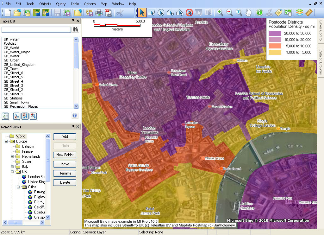Click the 20,000 to 50,000 legend swatch
This screenshot has width=324, height=235.
275,33
